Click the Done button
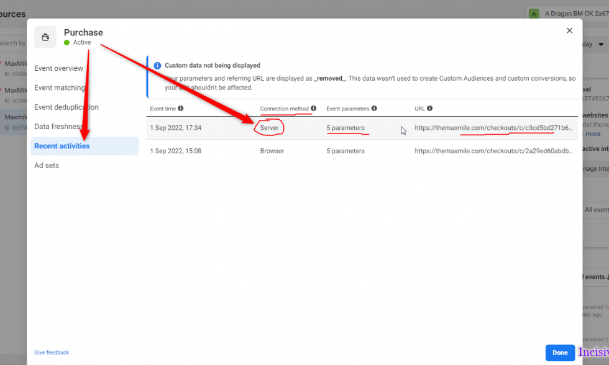 click(560, 353)
